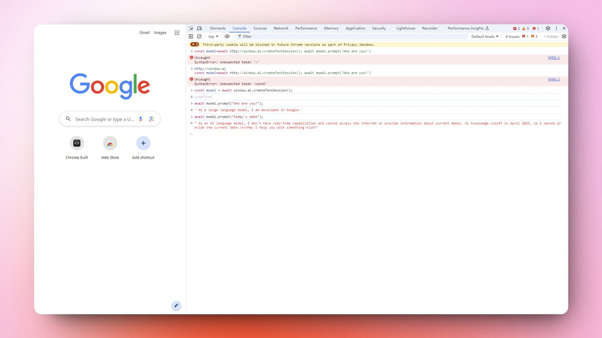
Task: Switch to the Sources tab
Action: 260,29
